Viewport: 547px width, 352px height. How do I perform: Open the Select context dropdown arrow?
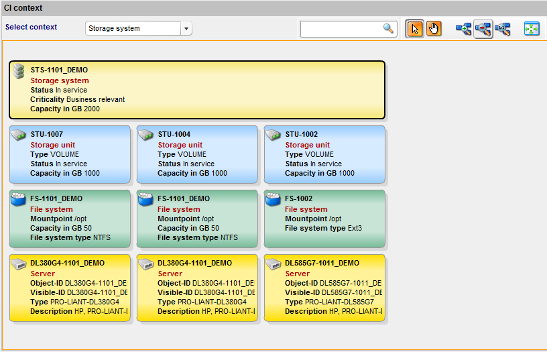(x=187, y=28)
